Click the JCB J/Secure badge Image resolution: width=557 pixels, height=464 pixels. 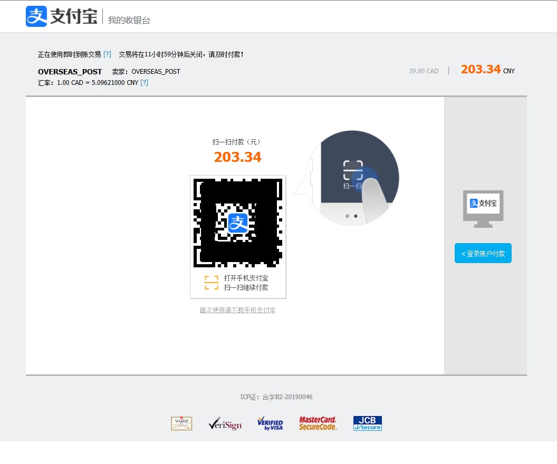[367, 423]
